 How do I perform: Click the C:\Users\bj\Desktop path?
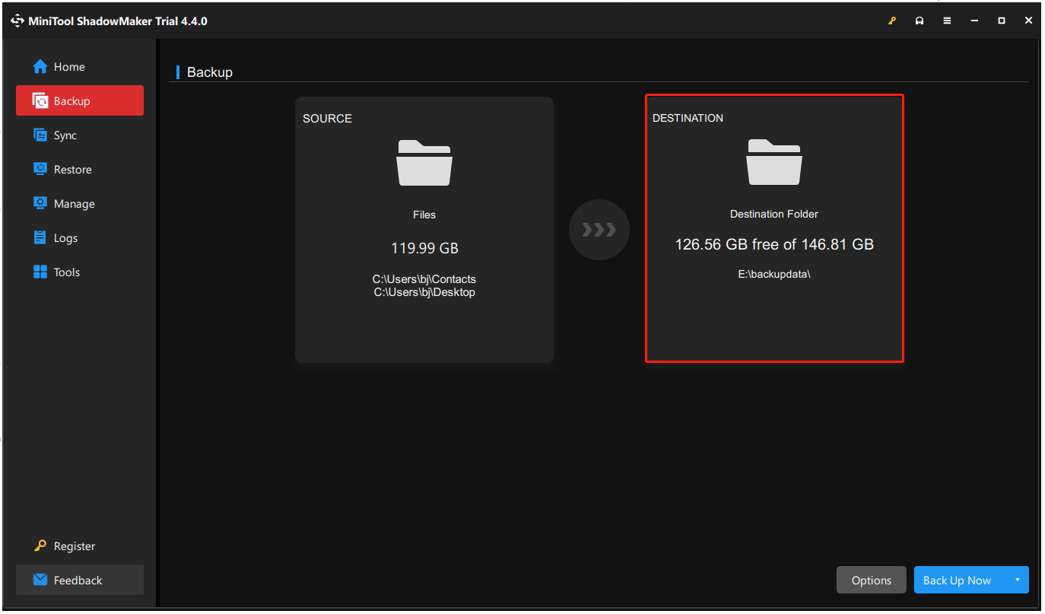424,292
